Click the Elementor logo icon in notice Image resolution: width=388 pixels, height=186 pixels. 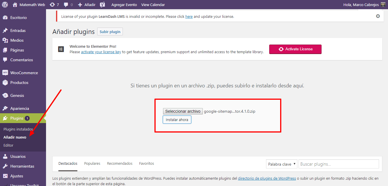pos(61,49)
